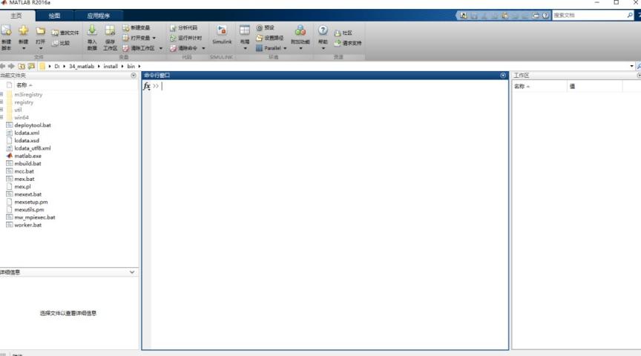Open 社区 (Community) link icon

[x=338, y=33]
